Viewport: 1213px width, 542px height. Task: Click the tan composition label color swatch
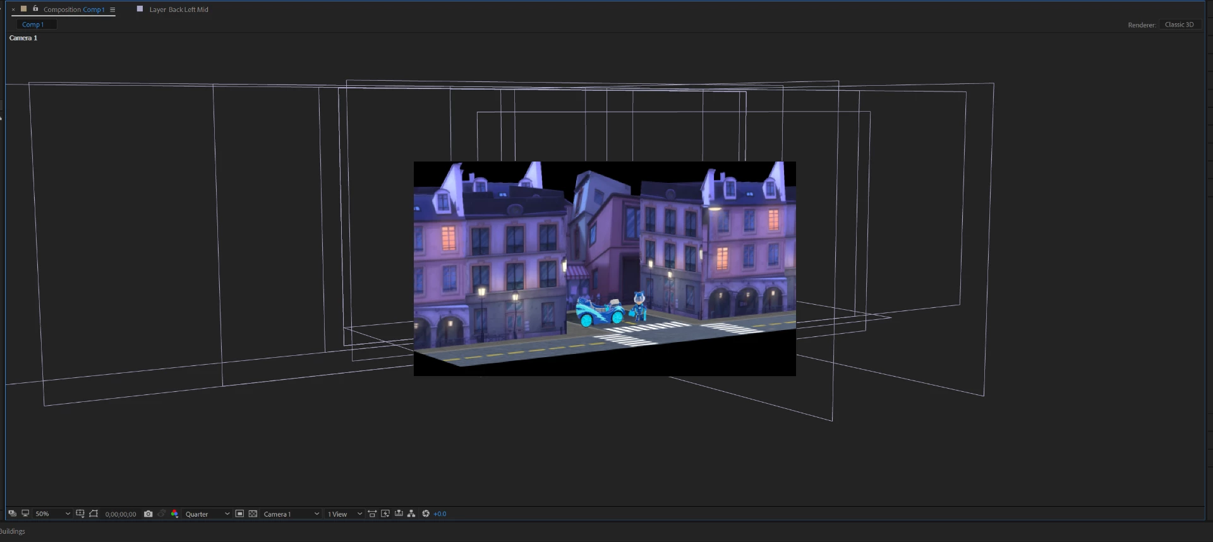pos(23,9)
